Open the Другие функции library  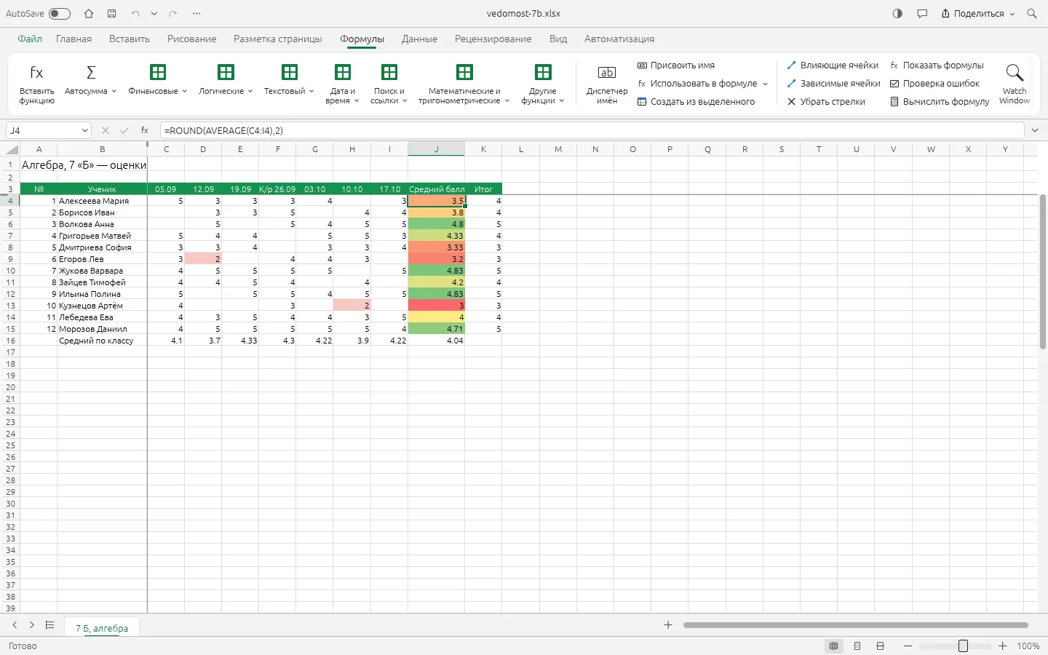click(x=543, y=84)
